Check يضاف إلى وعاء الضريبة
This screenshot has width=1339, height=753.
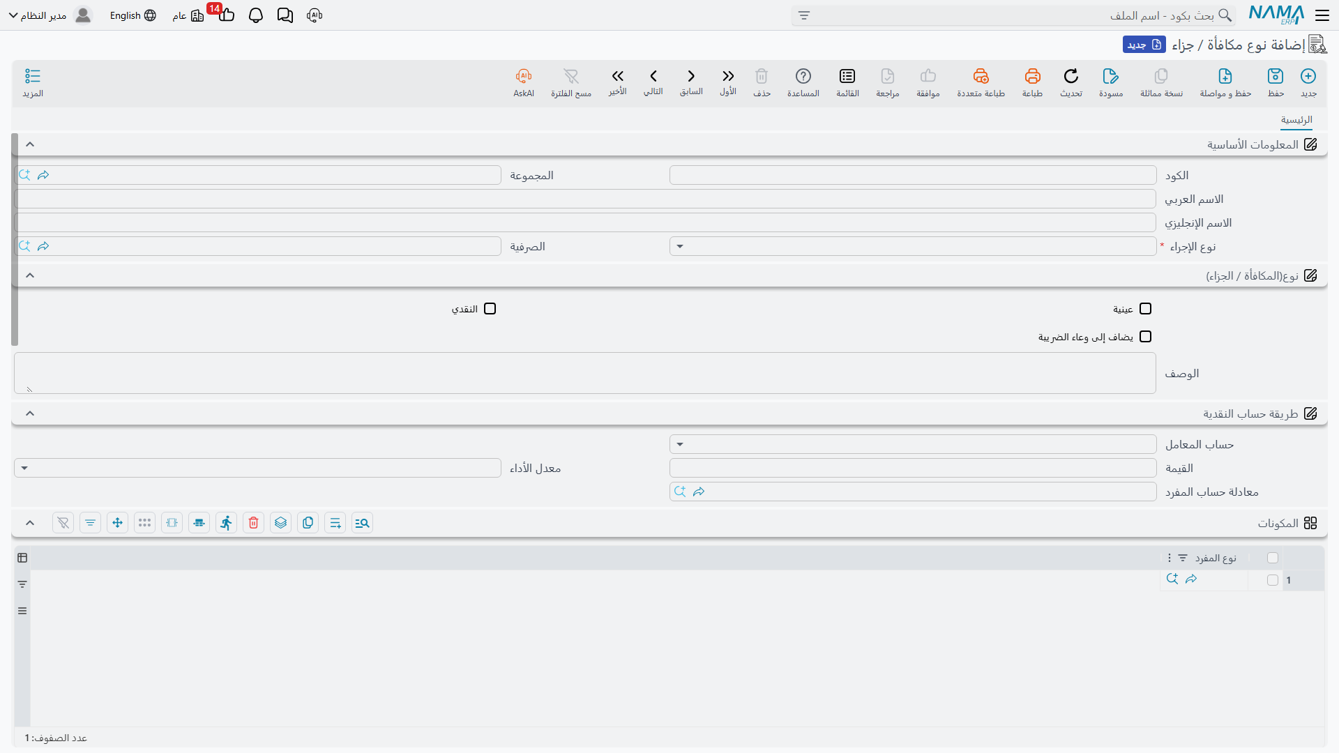[x=1145, y=337]
